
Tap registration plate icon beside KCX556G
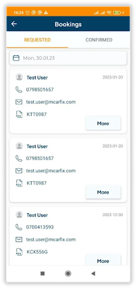pyautogui.click(x=19, y=252)
